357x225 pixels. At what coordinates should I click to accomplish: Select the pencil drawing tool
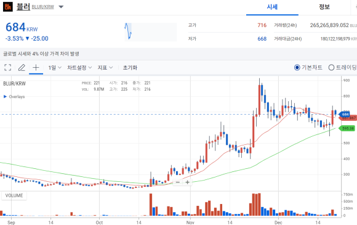point(22,67)
